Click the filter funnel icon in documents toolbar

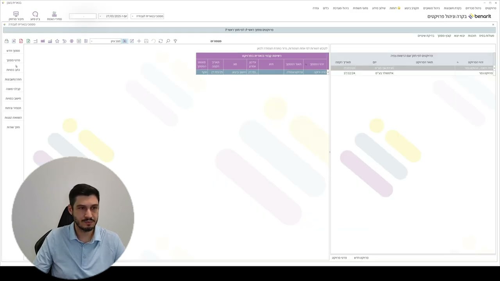tap(175, 41)
